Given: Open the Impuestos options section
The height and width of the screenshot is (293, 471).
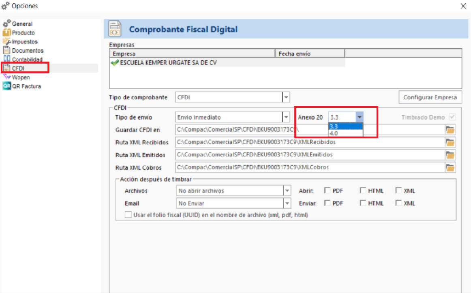Looking at the screenshot, I should pos(25,42).
